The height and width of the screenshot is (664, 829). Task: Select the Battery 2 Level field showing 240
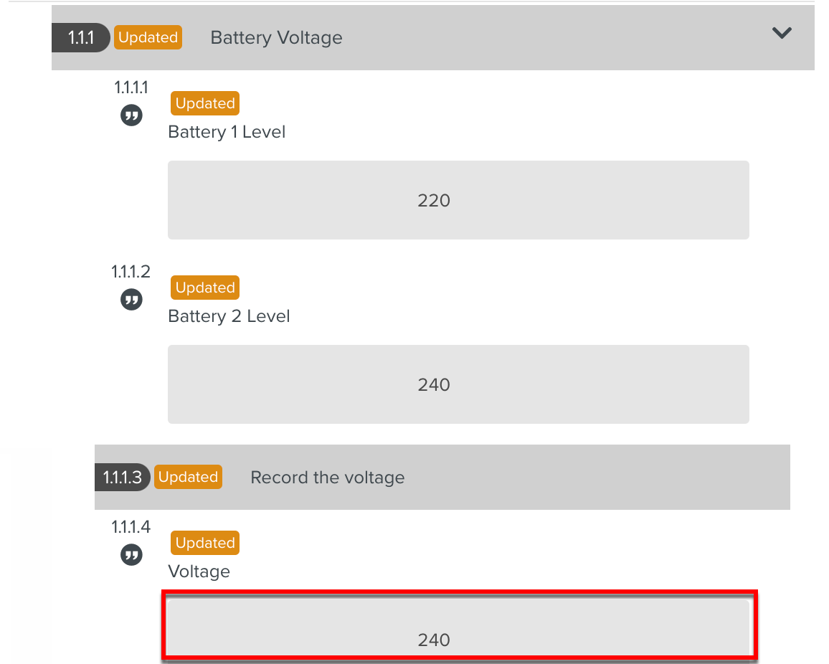coord(458,384)
